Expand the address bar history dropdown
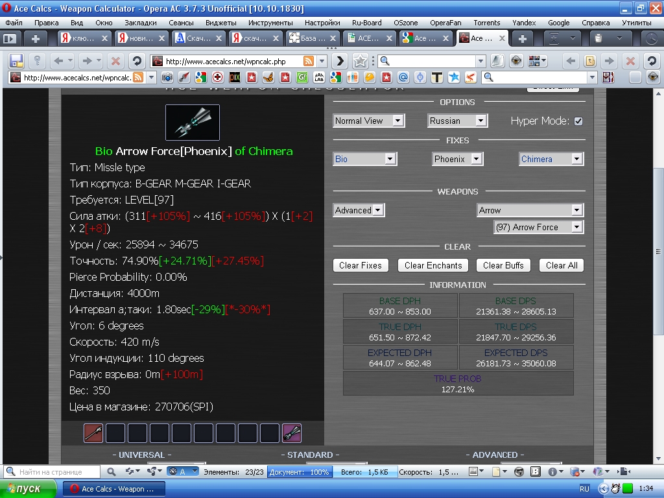 pos(322,61)
